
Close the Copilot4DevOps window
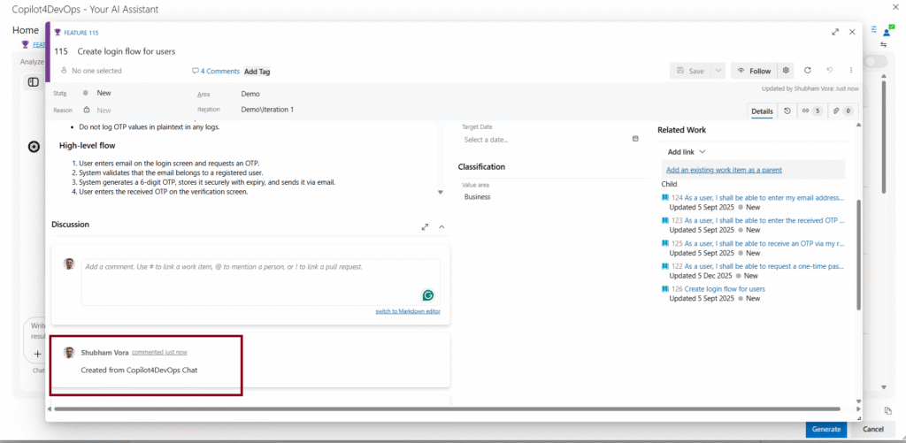[x=894, y=7]
